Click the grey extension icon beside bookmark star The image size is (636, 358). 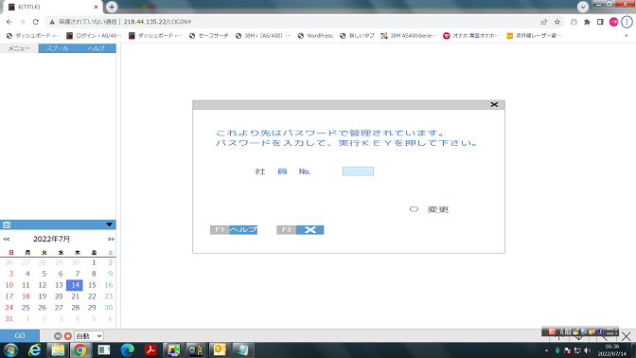coord(574,22)
